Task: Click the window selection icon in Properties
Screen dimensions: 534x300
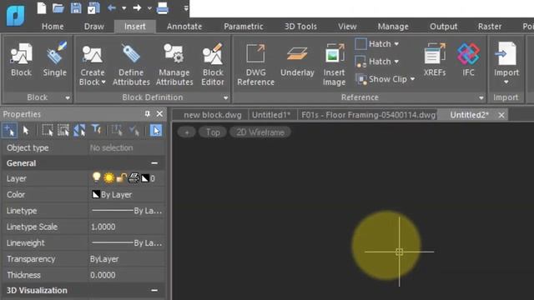Action: tap(47, 131)
